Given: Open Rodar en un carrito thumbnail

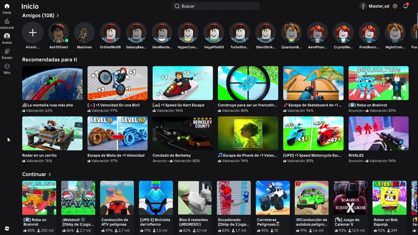Looking at the screenshot, I should (52, 133).
